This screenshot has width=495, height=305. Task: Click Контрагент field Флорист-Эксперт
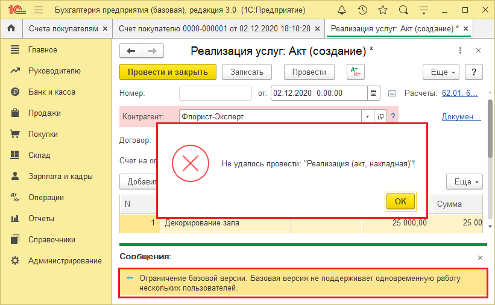[x=270, y=116]
